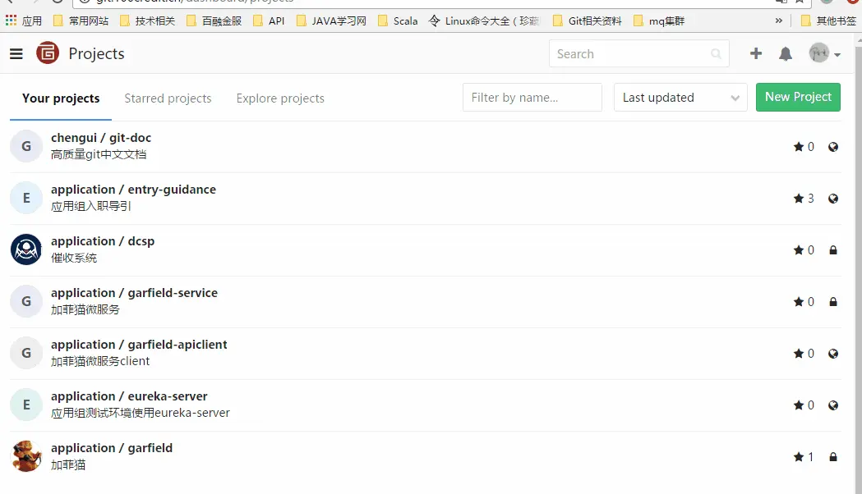Open the application / garfield-service project

click(x=134, y=293)
